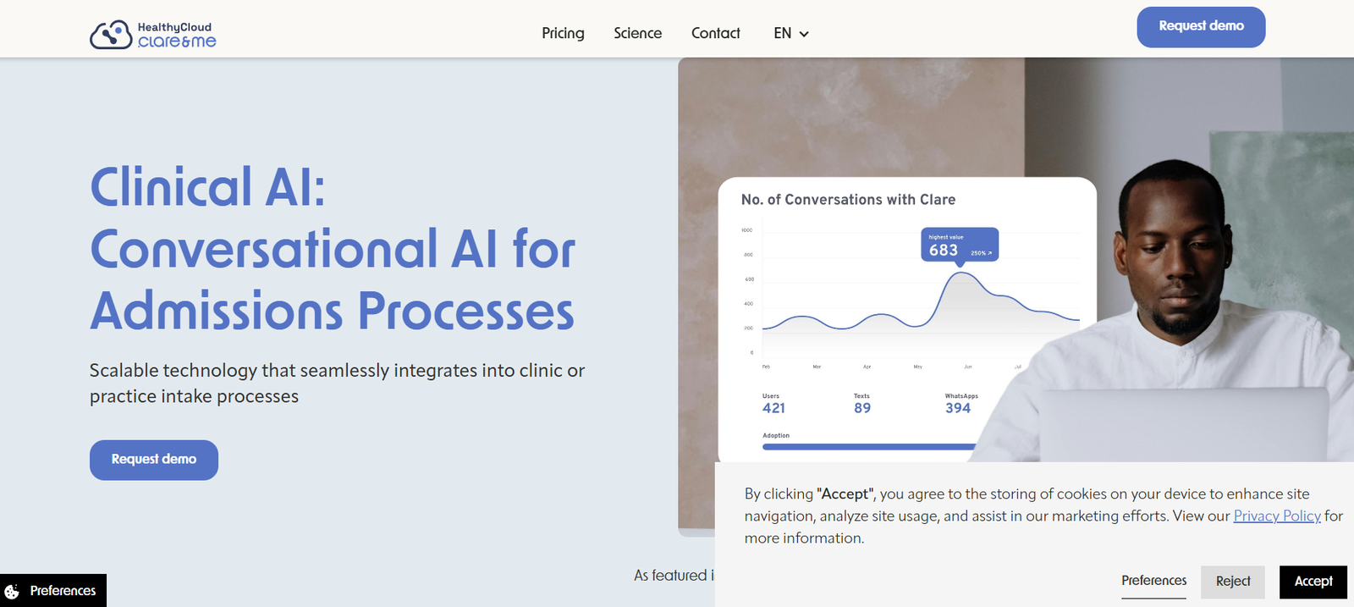The width and height of the screenshot is (1354, 607).
Task: Reject cookies in the consent banner
Action: tap(1233, 582)
